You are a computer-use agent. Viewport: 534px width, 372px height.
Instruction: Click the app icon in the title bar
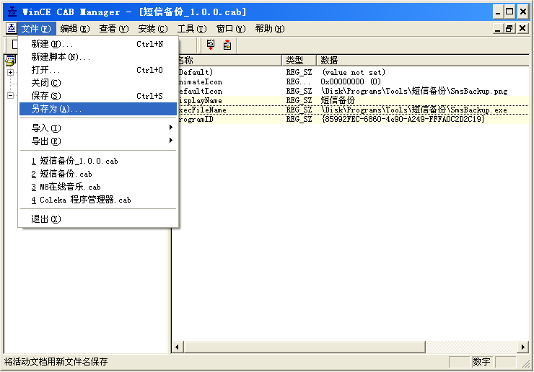pos(12,12)
